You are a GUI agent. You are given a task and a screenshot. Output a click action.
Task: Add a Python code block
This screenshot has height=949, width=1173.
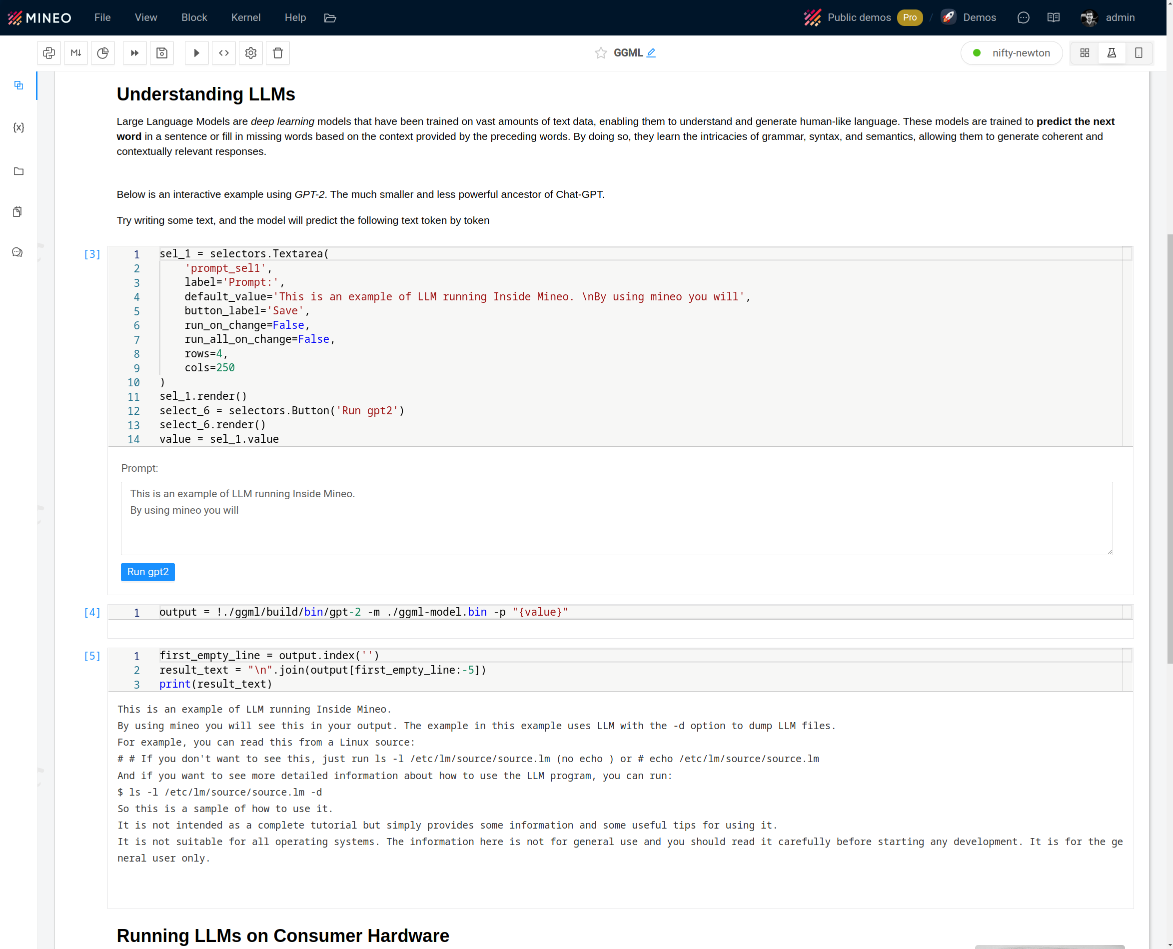(x=48, y=53)
